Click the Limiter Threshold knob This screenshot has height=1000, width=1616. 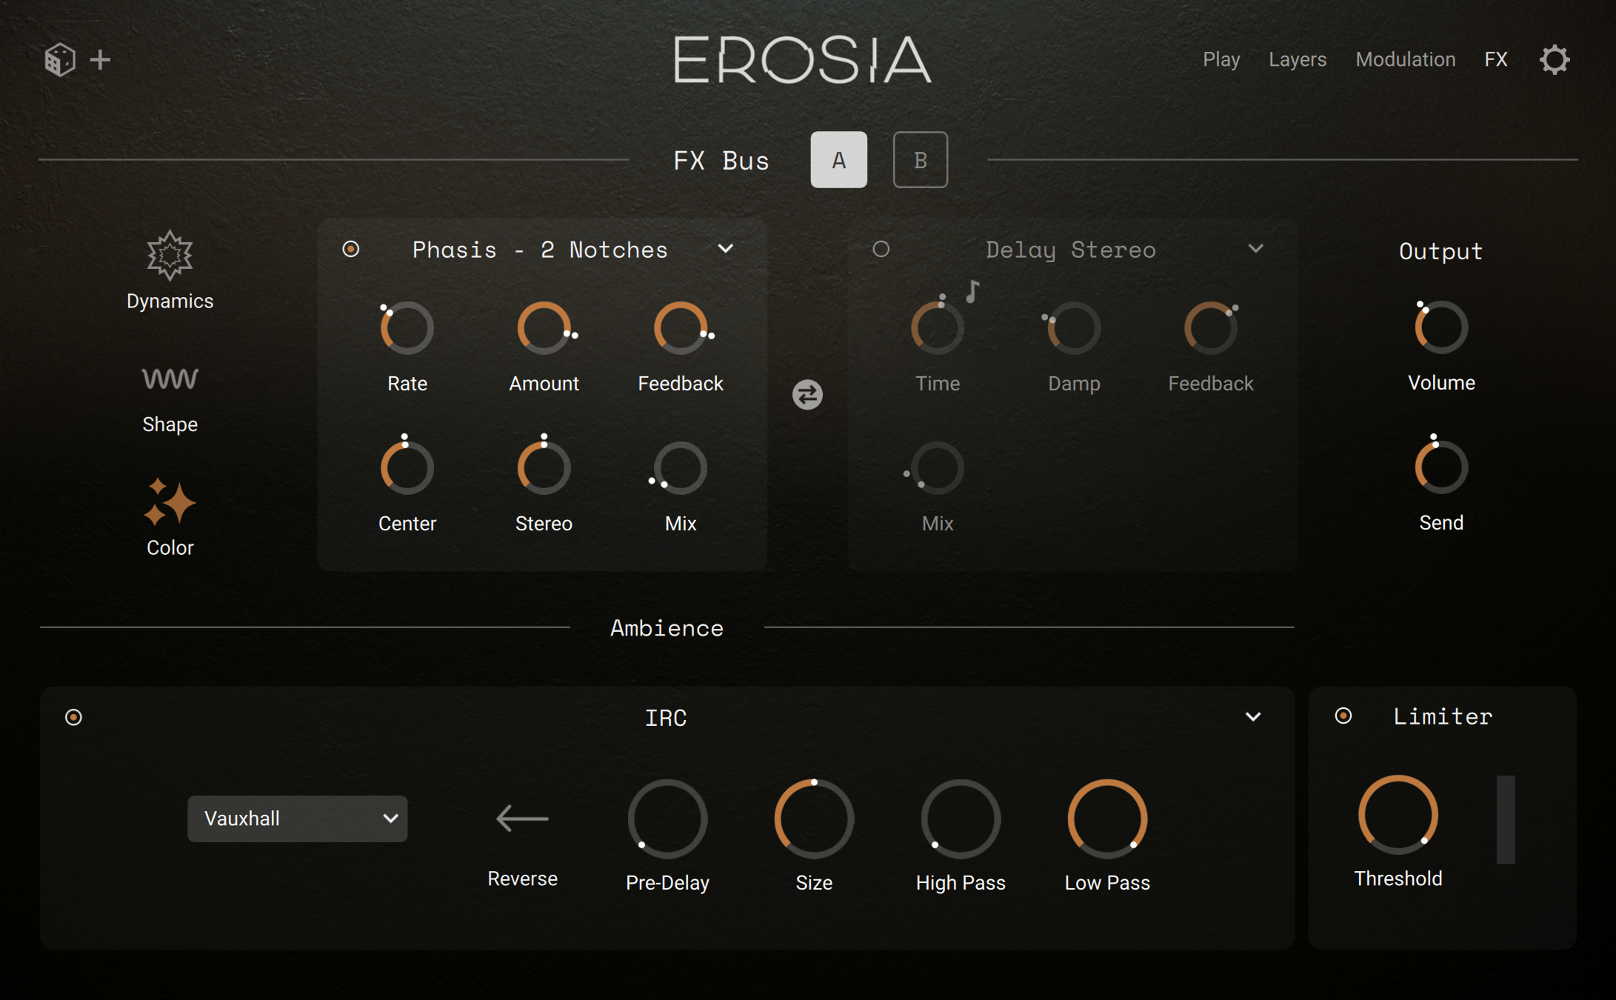coord(1398,815)
